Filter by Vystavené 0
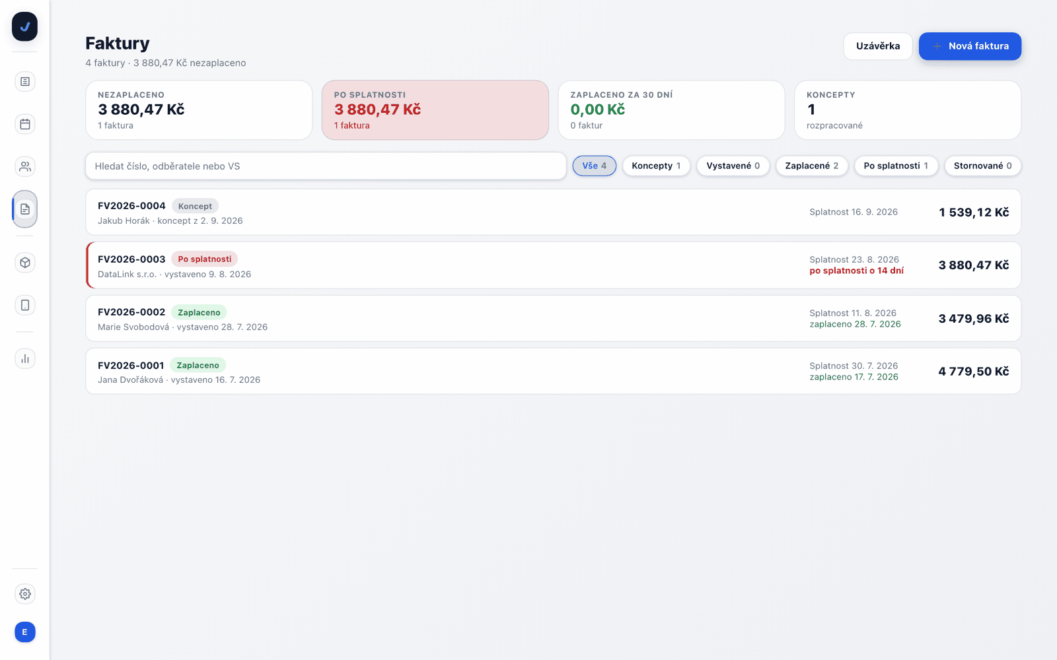The height and width of the screenshot is (660, 1057). point(733,166)
